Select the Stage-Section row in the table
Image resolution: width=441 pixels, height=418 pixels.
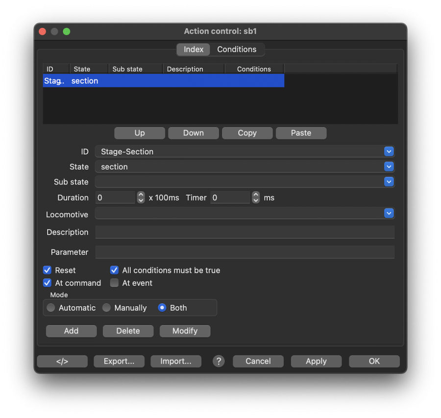pos(163,81)
